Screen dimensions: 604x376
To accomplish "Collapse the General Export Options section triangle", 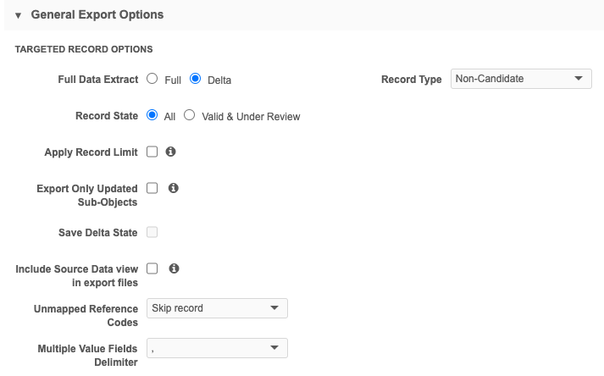I will point(18,15).
